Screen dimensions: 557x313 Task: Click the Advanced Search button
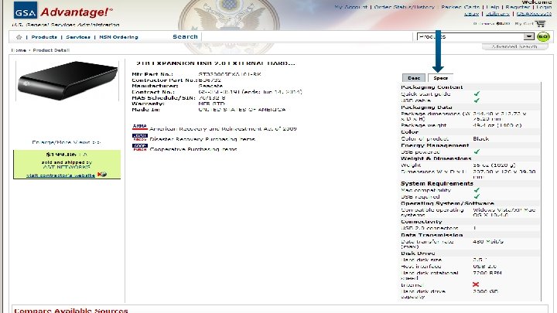click(x=514, y=46)
